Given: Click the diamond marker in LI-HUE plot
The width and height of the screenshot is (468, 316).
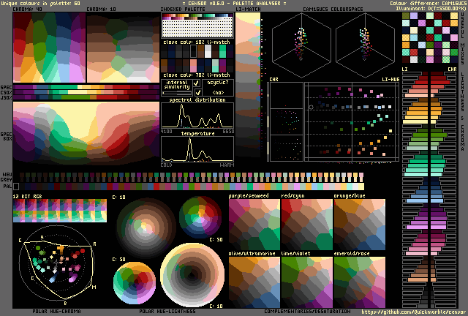Looking at the screenshot, I should (x=311, y=107).
